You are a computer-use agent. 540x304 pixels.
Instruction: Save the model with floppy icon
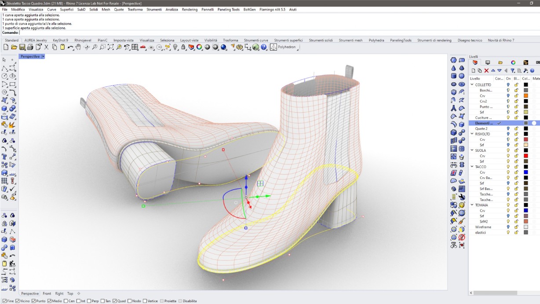point(22,47)
